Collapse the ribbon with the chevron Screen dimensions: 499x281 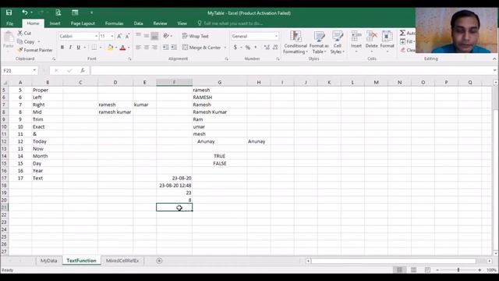(494, 59)
